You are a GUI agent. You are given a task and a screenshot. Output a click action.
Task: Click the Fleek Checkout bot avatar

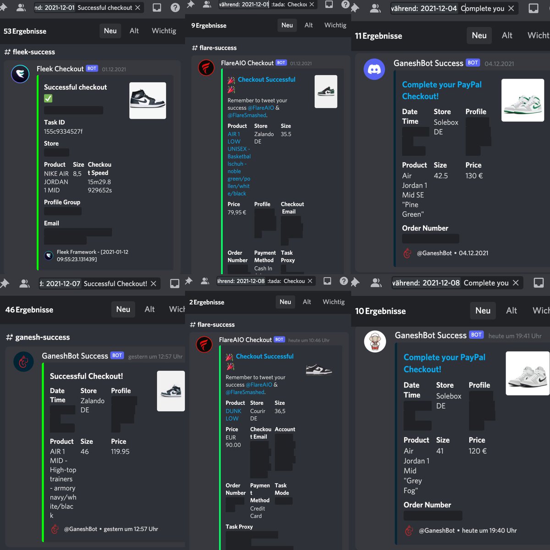(x=21, y=74)
